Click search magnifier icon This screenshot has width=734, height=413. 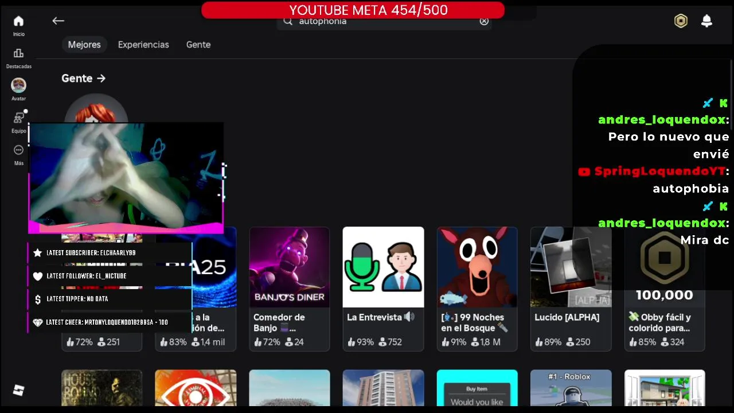(x=288, y=21)
